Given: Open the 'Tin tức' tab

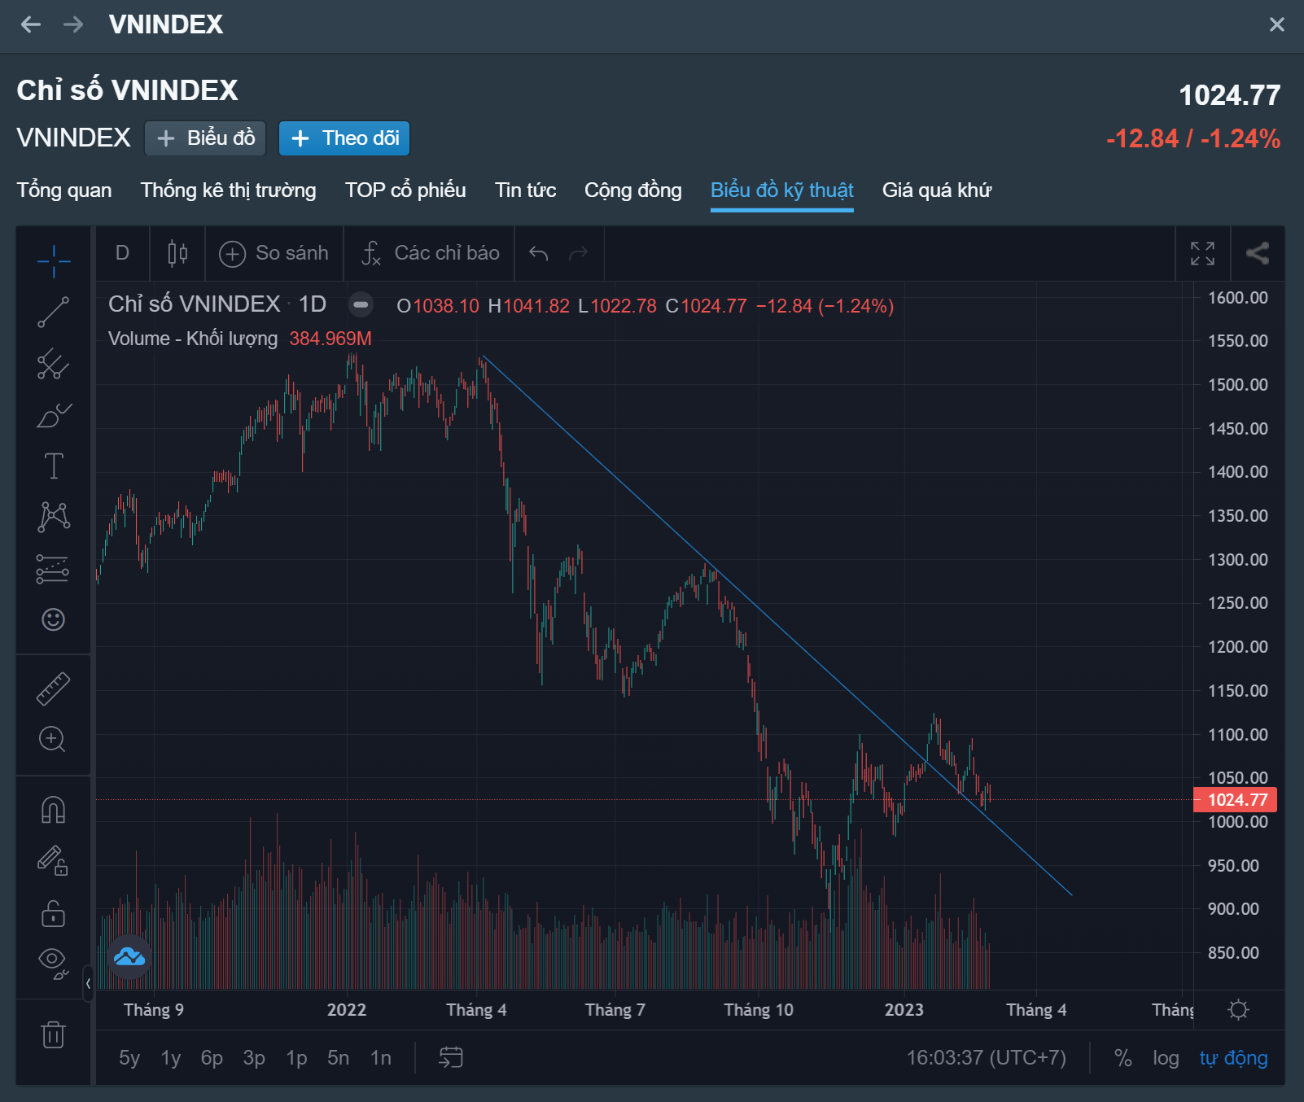Looking at the screenshot, I should (525, 190).
